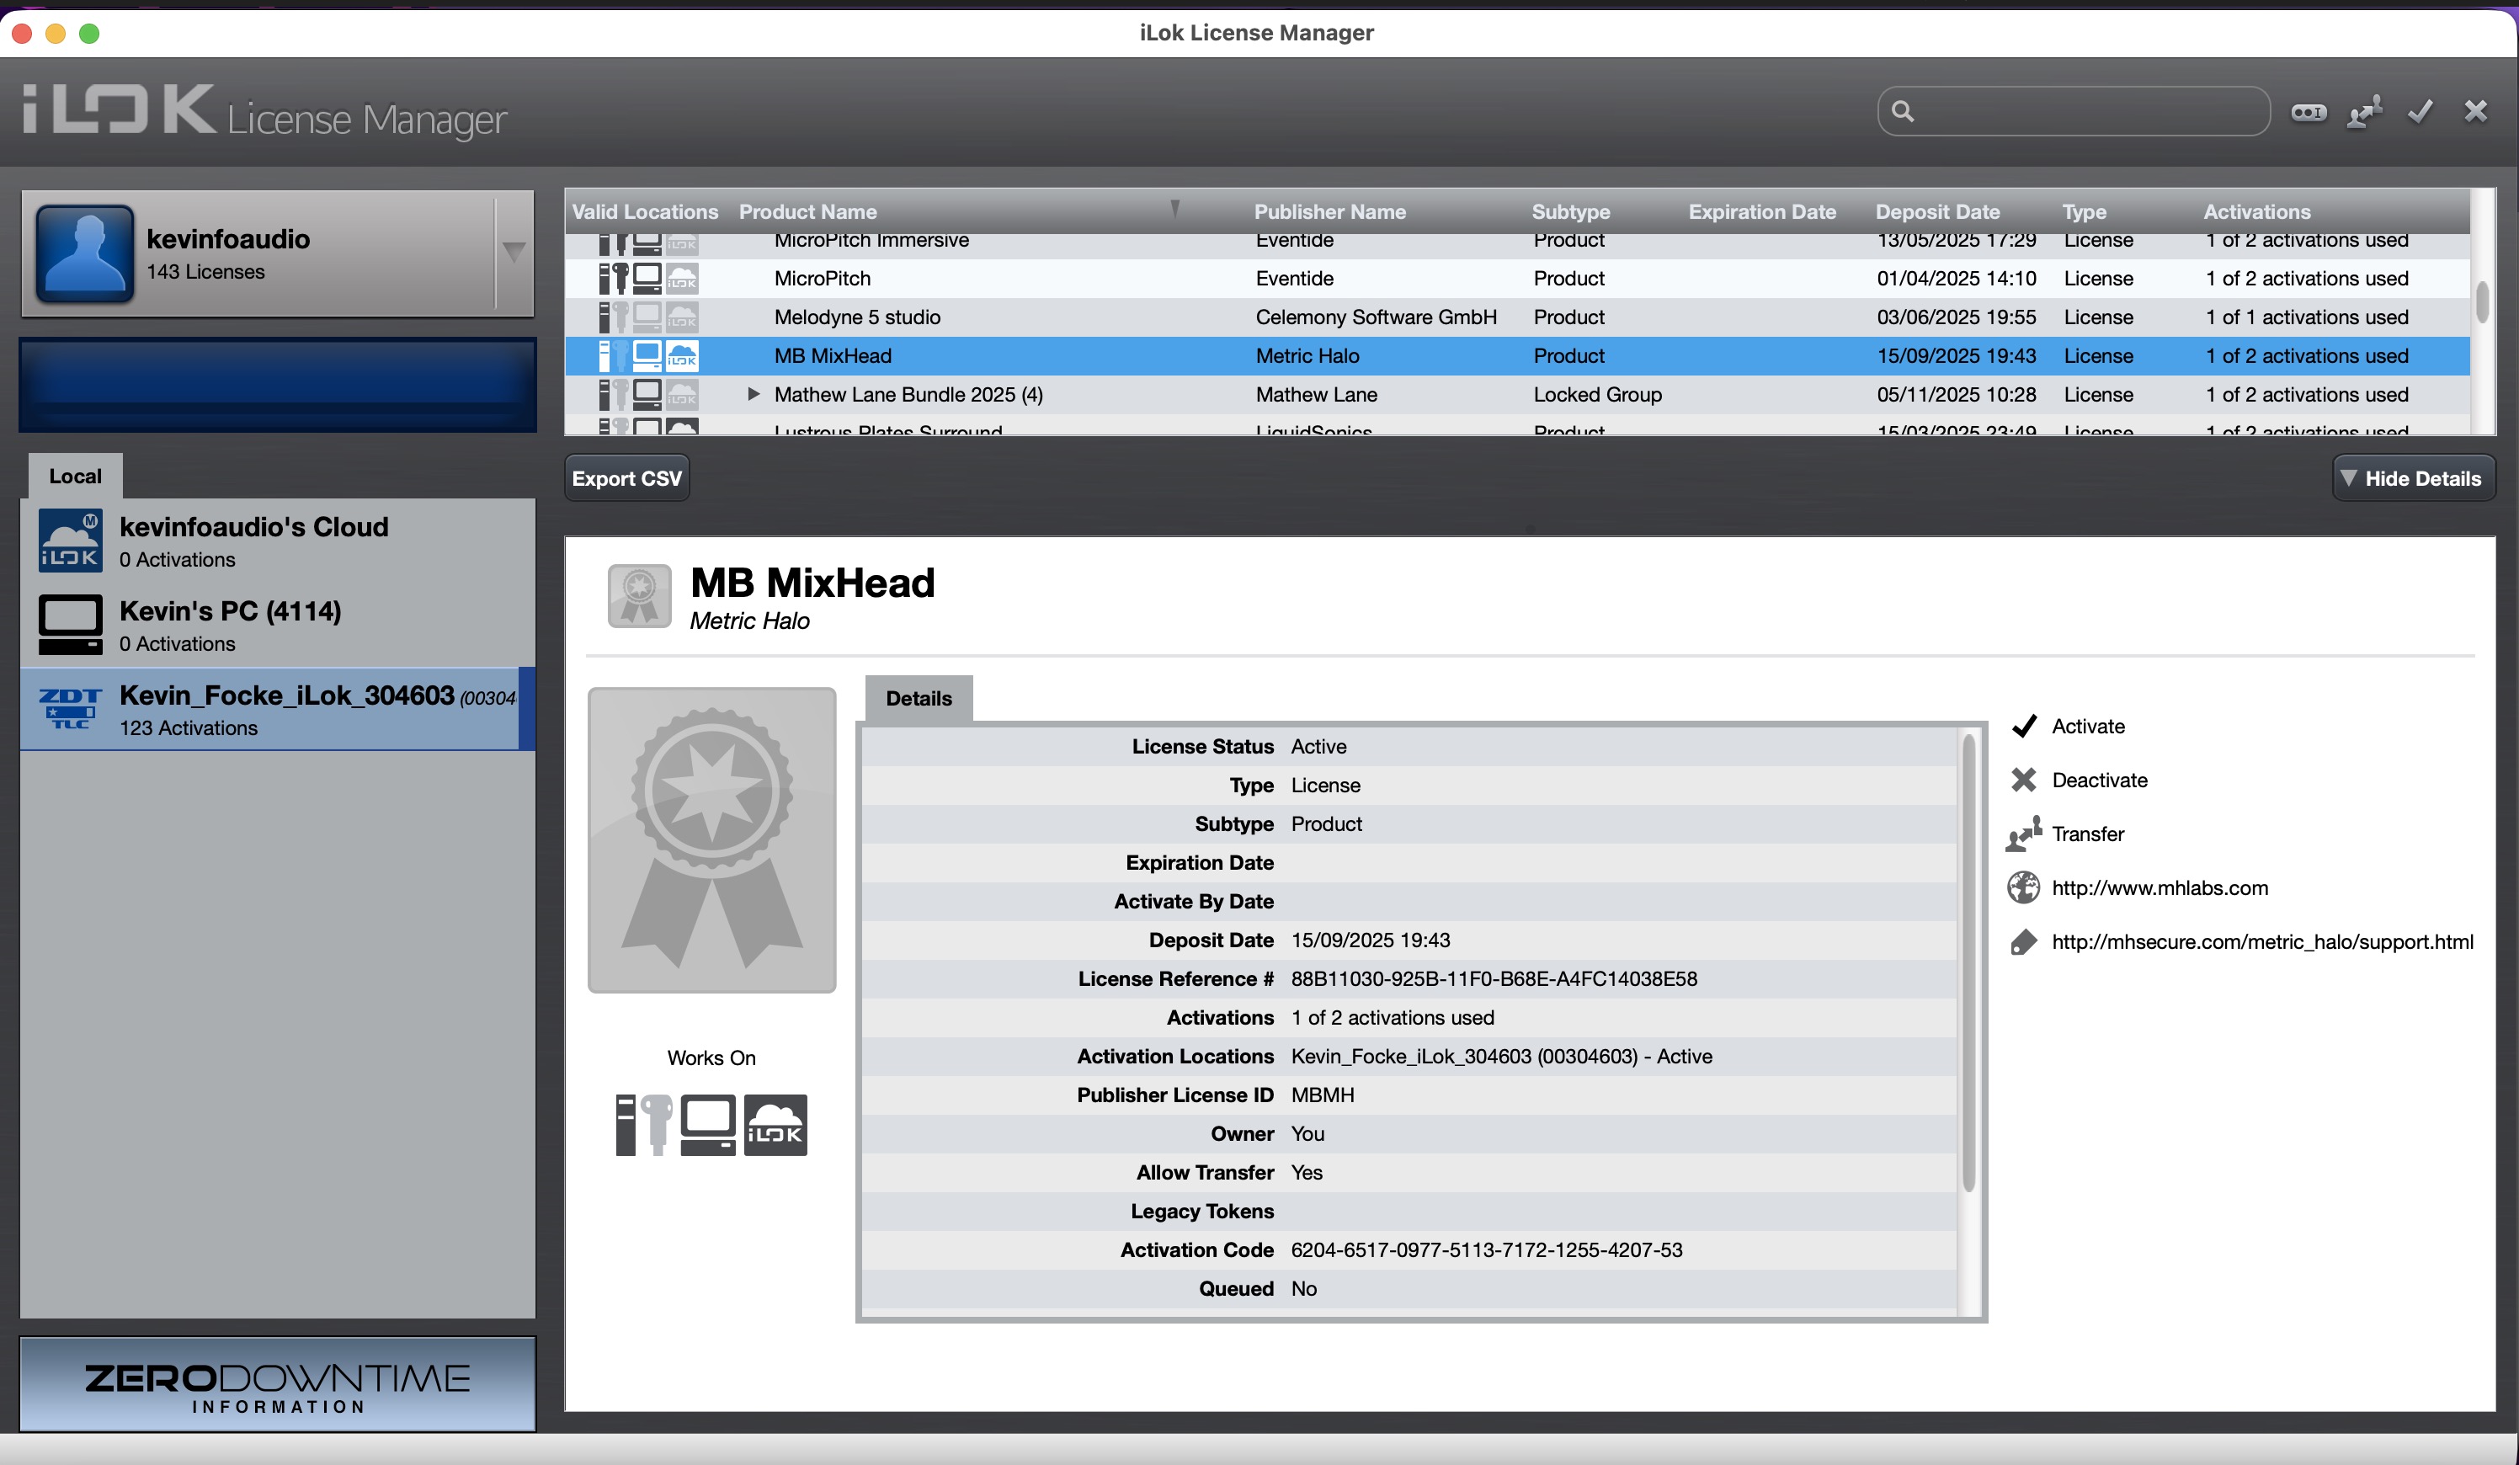Sort by Subtype column header
This screenshot has width=2519, height=1465.
[x=1570, y=212]
